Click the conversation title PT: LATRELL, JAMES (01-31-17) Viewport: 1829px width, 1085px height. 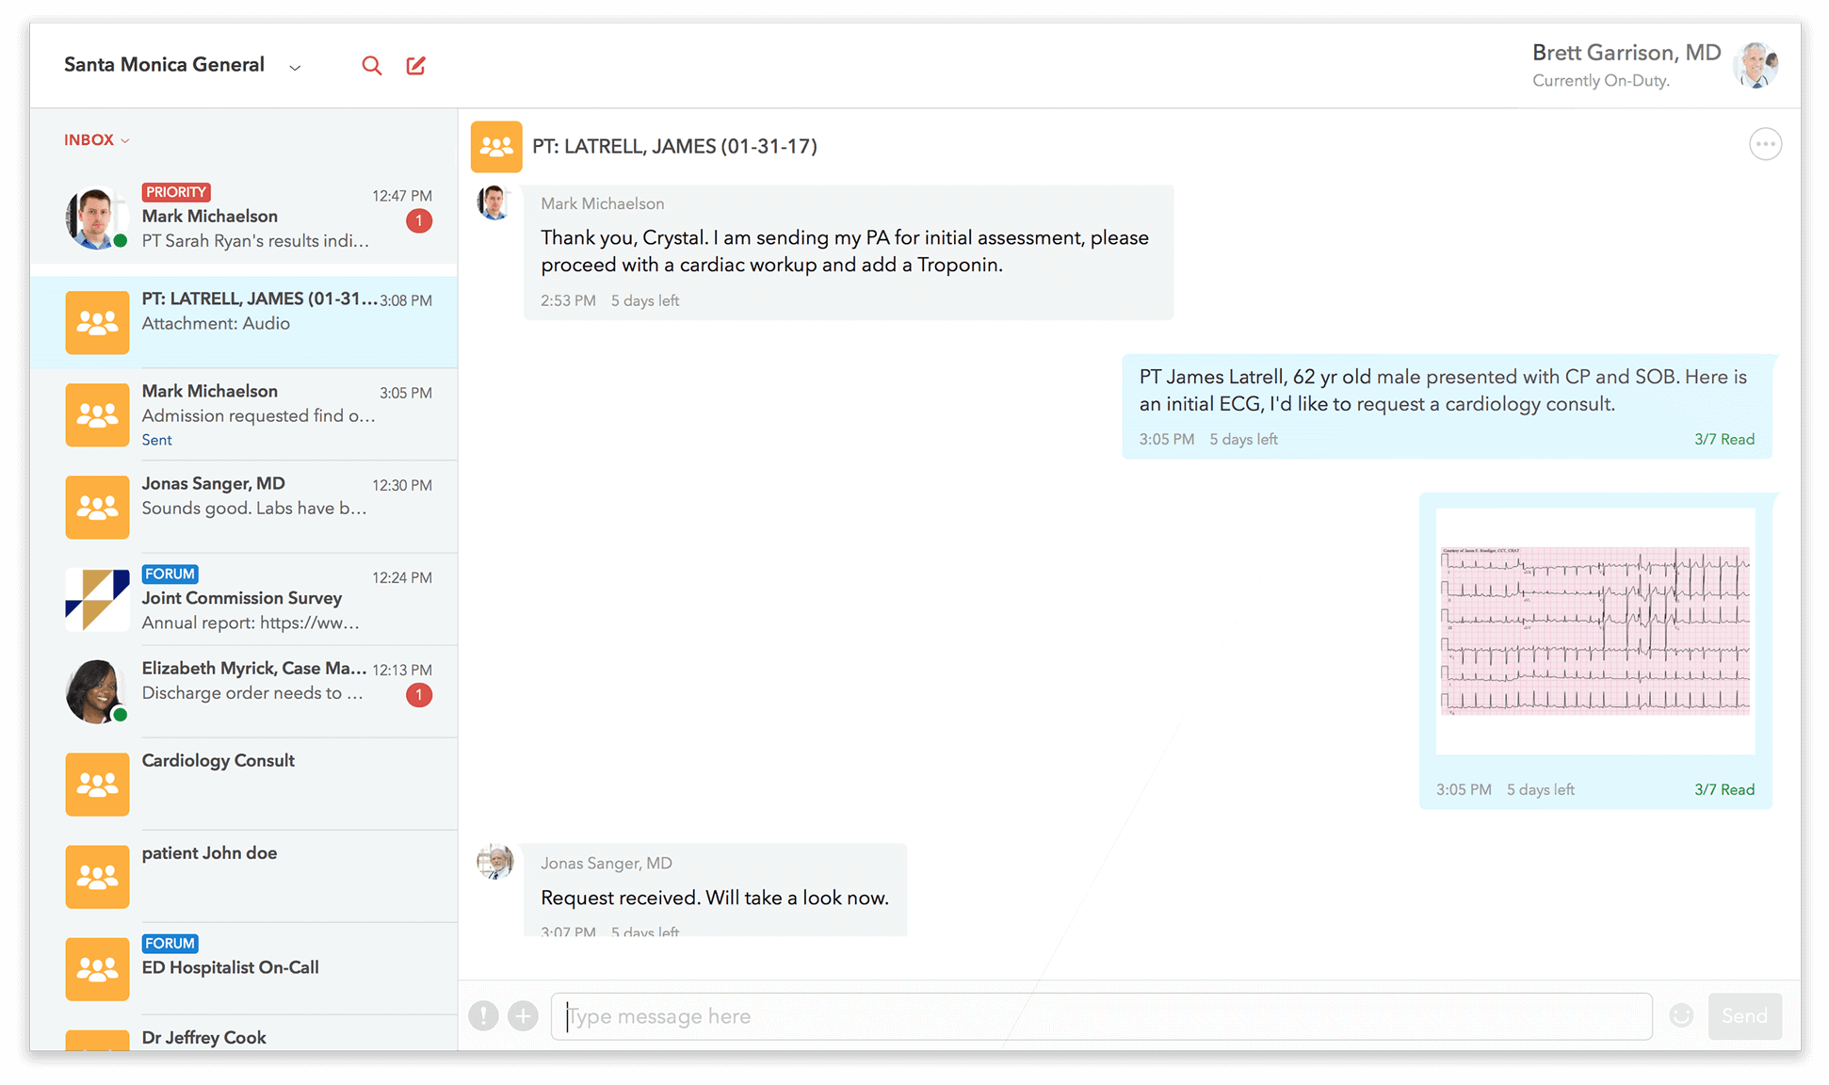674,146
